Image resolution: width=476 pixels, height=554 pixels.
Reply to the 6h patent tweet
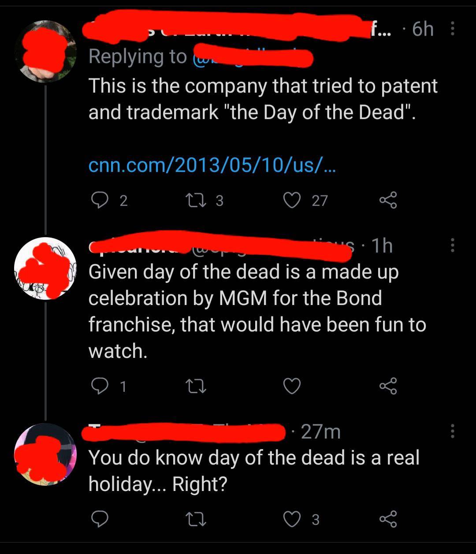click(100, 201)
